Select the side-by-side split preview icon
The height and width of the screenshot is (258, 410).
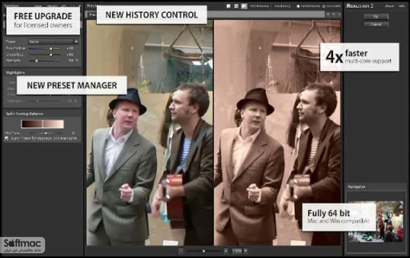(244, 6)
